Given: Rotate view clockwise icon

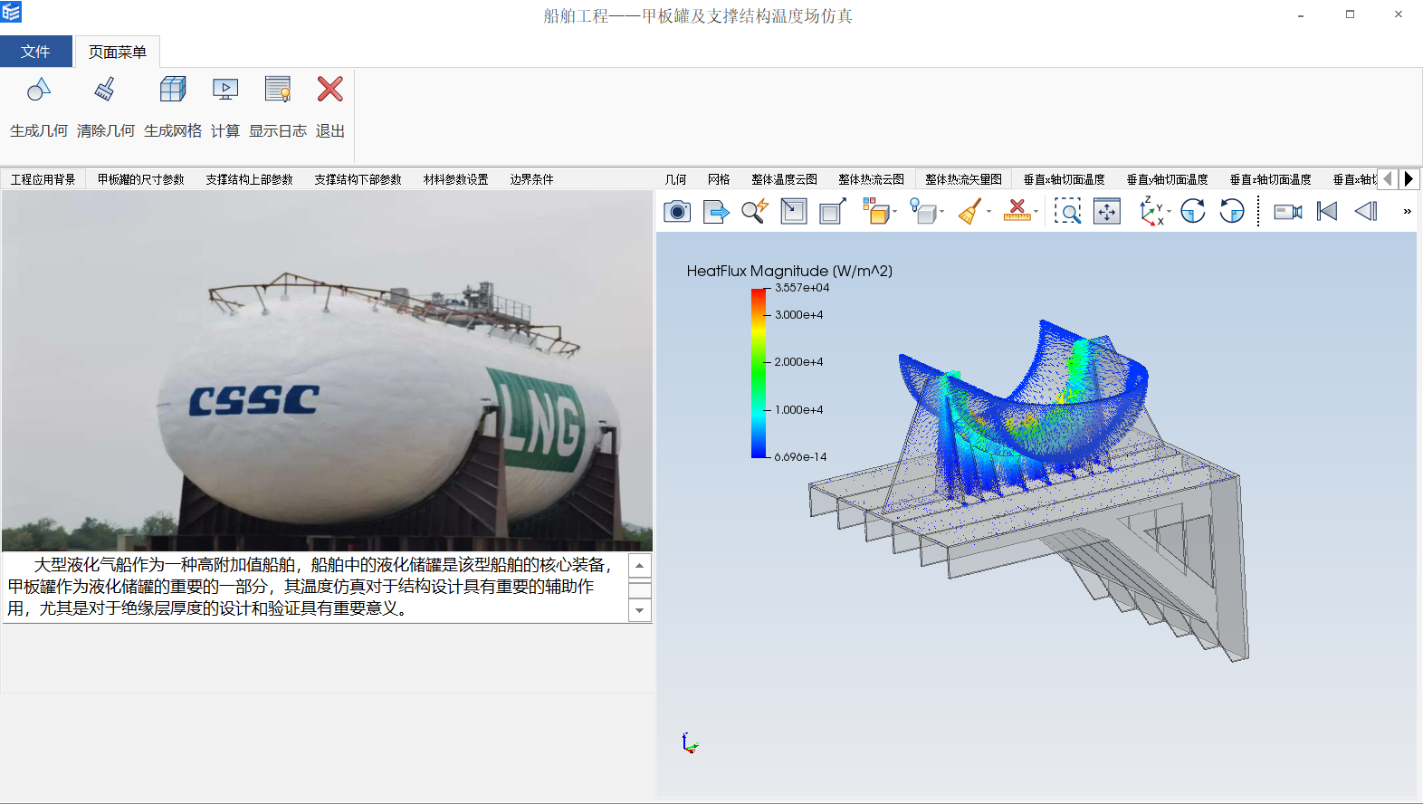Looking at the screenshot, I should coord(1193,212).
